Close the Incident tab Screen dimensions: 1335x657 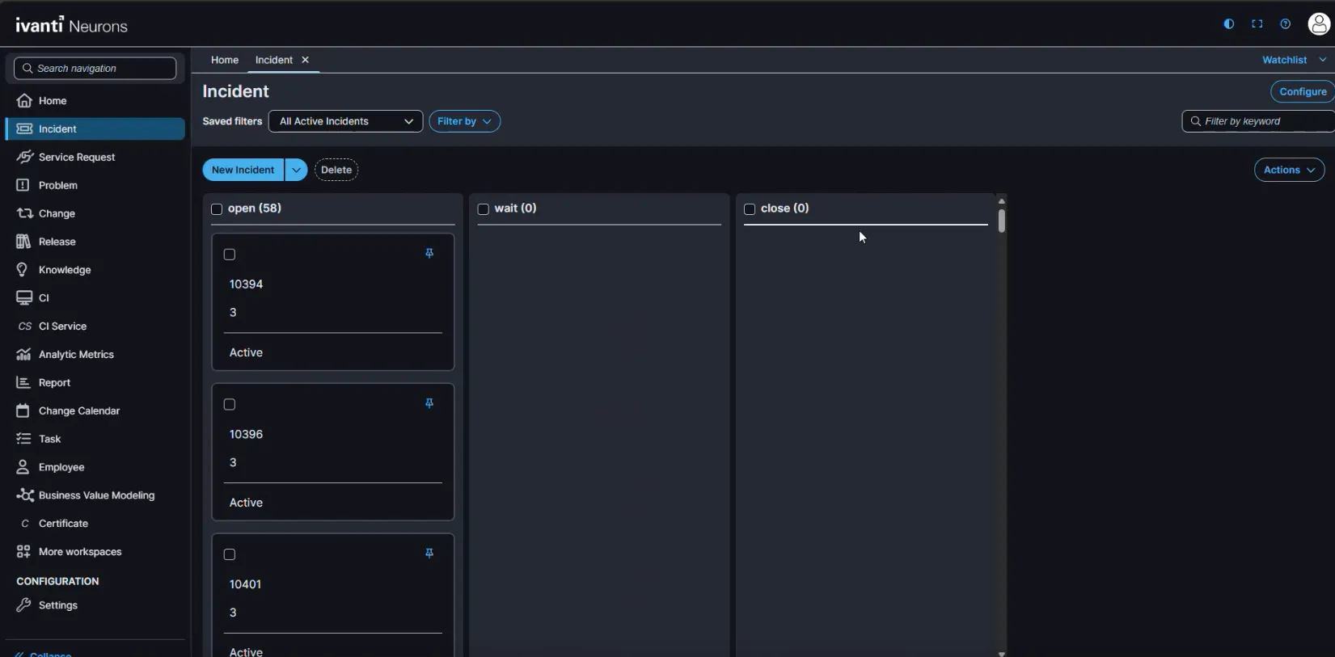coord(305,60)
